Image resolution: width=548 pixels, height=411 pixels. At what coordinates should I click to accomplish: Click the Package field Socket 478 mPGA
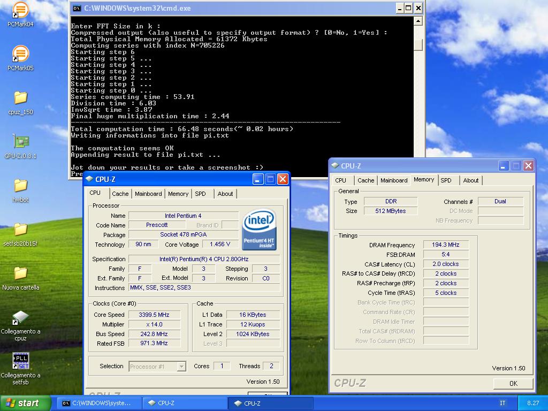point(183,234)
